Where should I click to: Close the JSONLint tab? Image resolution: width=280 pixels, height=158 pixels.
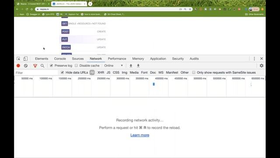click(84, 4)
